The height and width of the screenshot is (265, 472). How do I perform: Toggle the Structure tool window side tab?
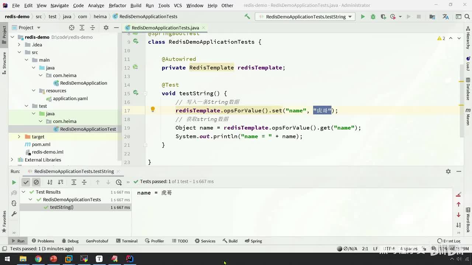[x=4, y=63]
